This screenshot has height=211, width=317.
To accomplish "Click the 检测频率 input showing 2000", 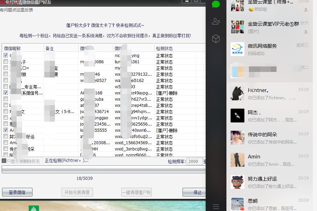I will coord(195,162).
